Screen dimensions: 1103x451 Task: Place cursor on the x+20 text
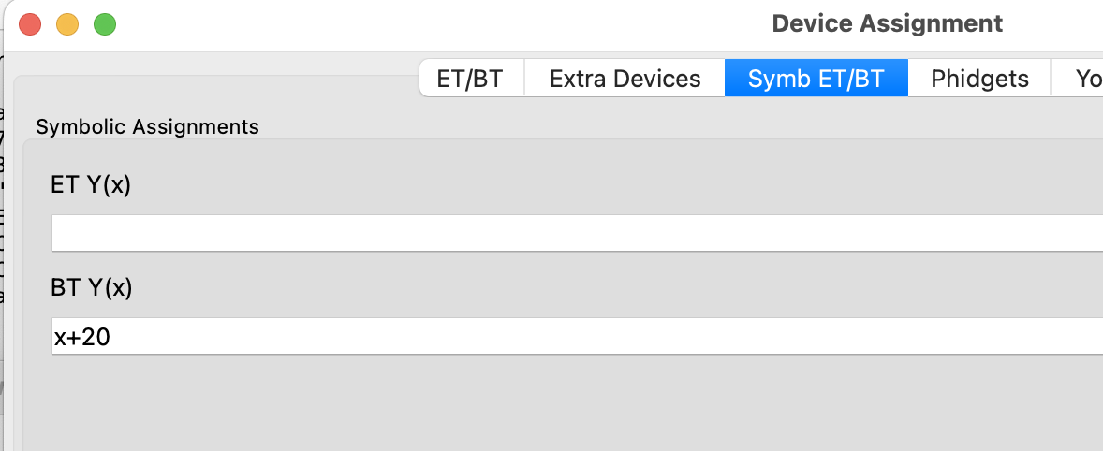pyautogui.click(x=82, y=338)
